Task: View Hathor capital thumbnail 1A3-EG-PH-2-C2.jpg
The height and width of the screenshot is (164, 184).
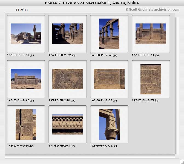Action: 109,124
